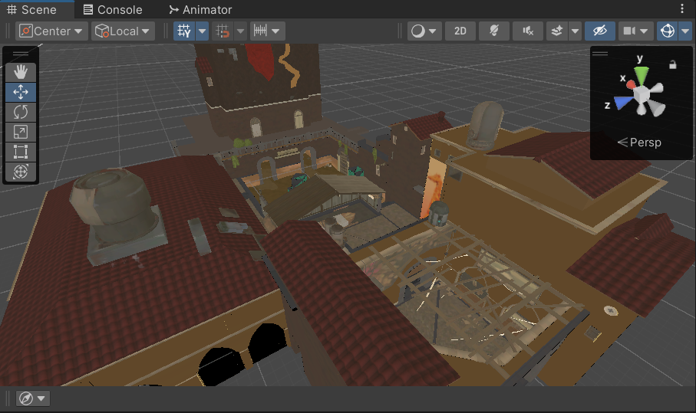Open the Scene view kebab options menu
696x413 pixels.
682,9
